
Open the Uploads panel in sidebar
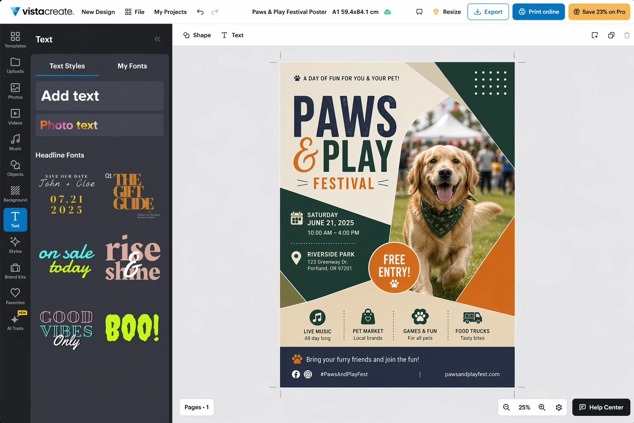pos(15,65)
